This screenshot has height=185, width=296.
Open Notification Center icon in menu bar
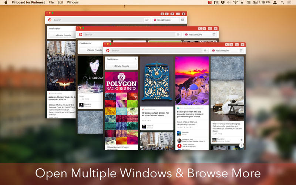point(289,3)
